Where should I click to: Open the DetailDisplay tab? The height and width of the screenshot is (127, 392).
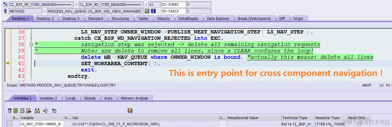[188, 18]
